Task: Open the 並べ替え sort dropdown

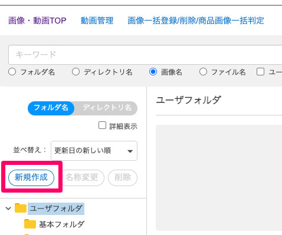Action: tap(94, 151)
